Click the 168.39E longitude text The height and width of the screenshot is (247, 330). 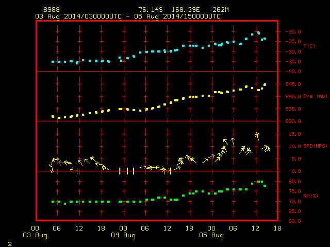pos(186,10)
